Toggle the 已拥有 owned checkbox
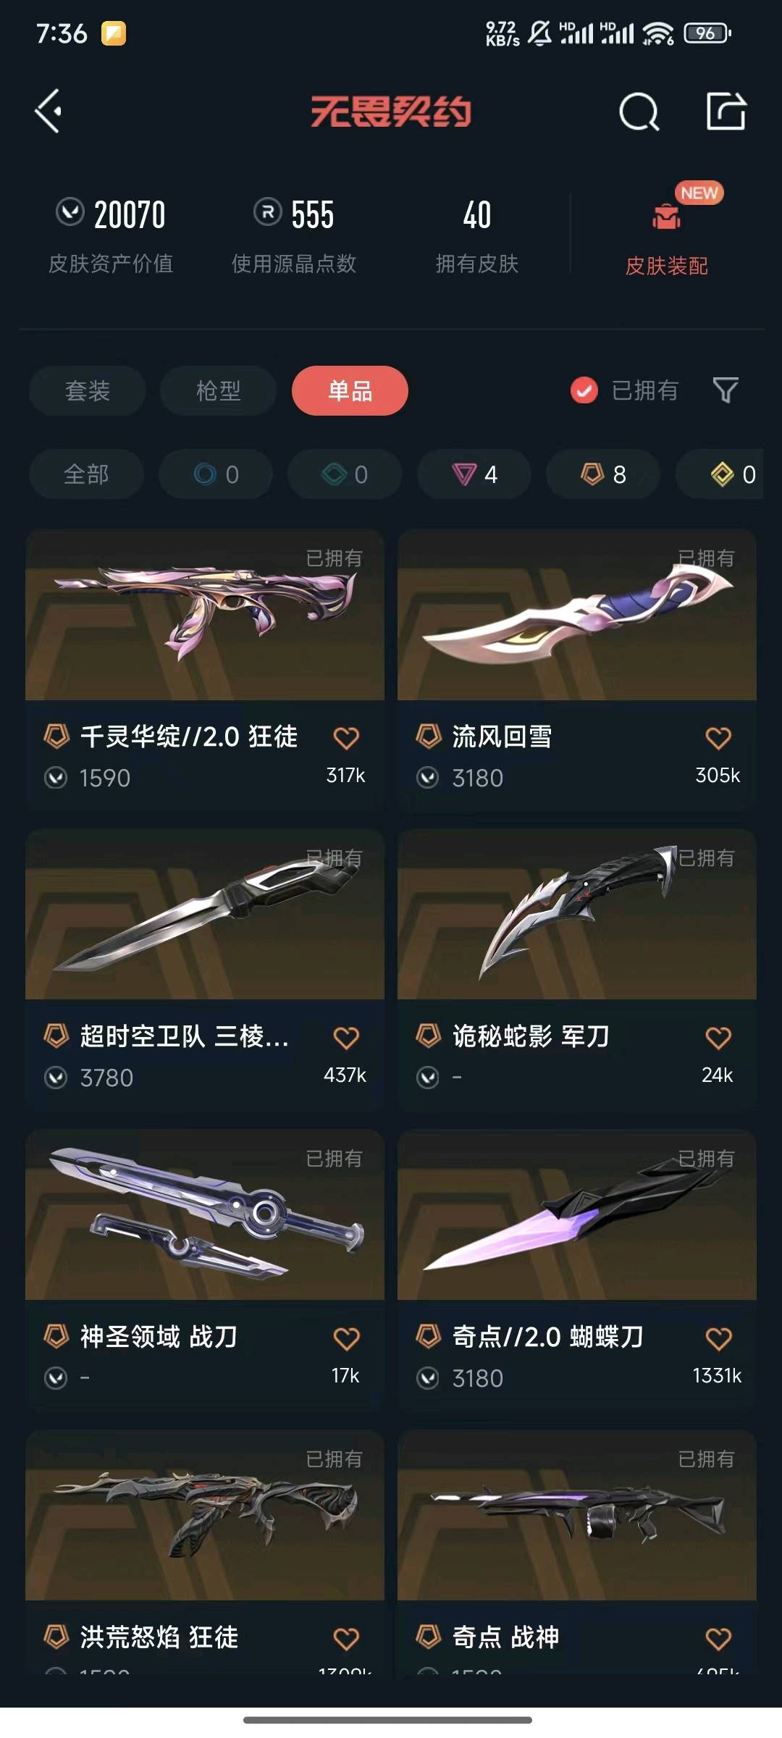Image resolution: width=782 pixels, height=1738 pixels. 584,390
